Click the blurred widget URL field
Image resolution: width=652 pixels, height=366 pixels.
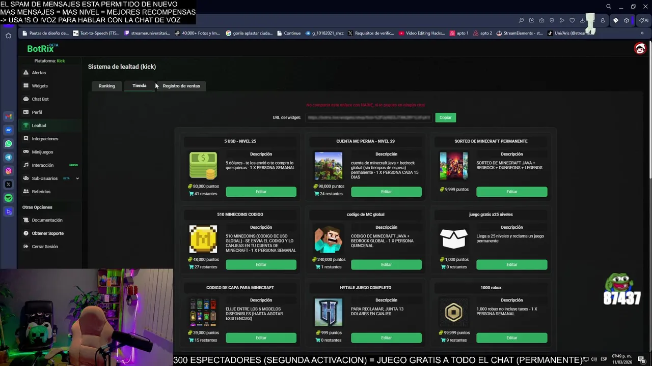(x=369, y=117)
